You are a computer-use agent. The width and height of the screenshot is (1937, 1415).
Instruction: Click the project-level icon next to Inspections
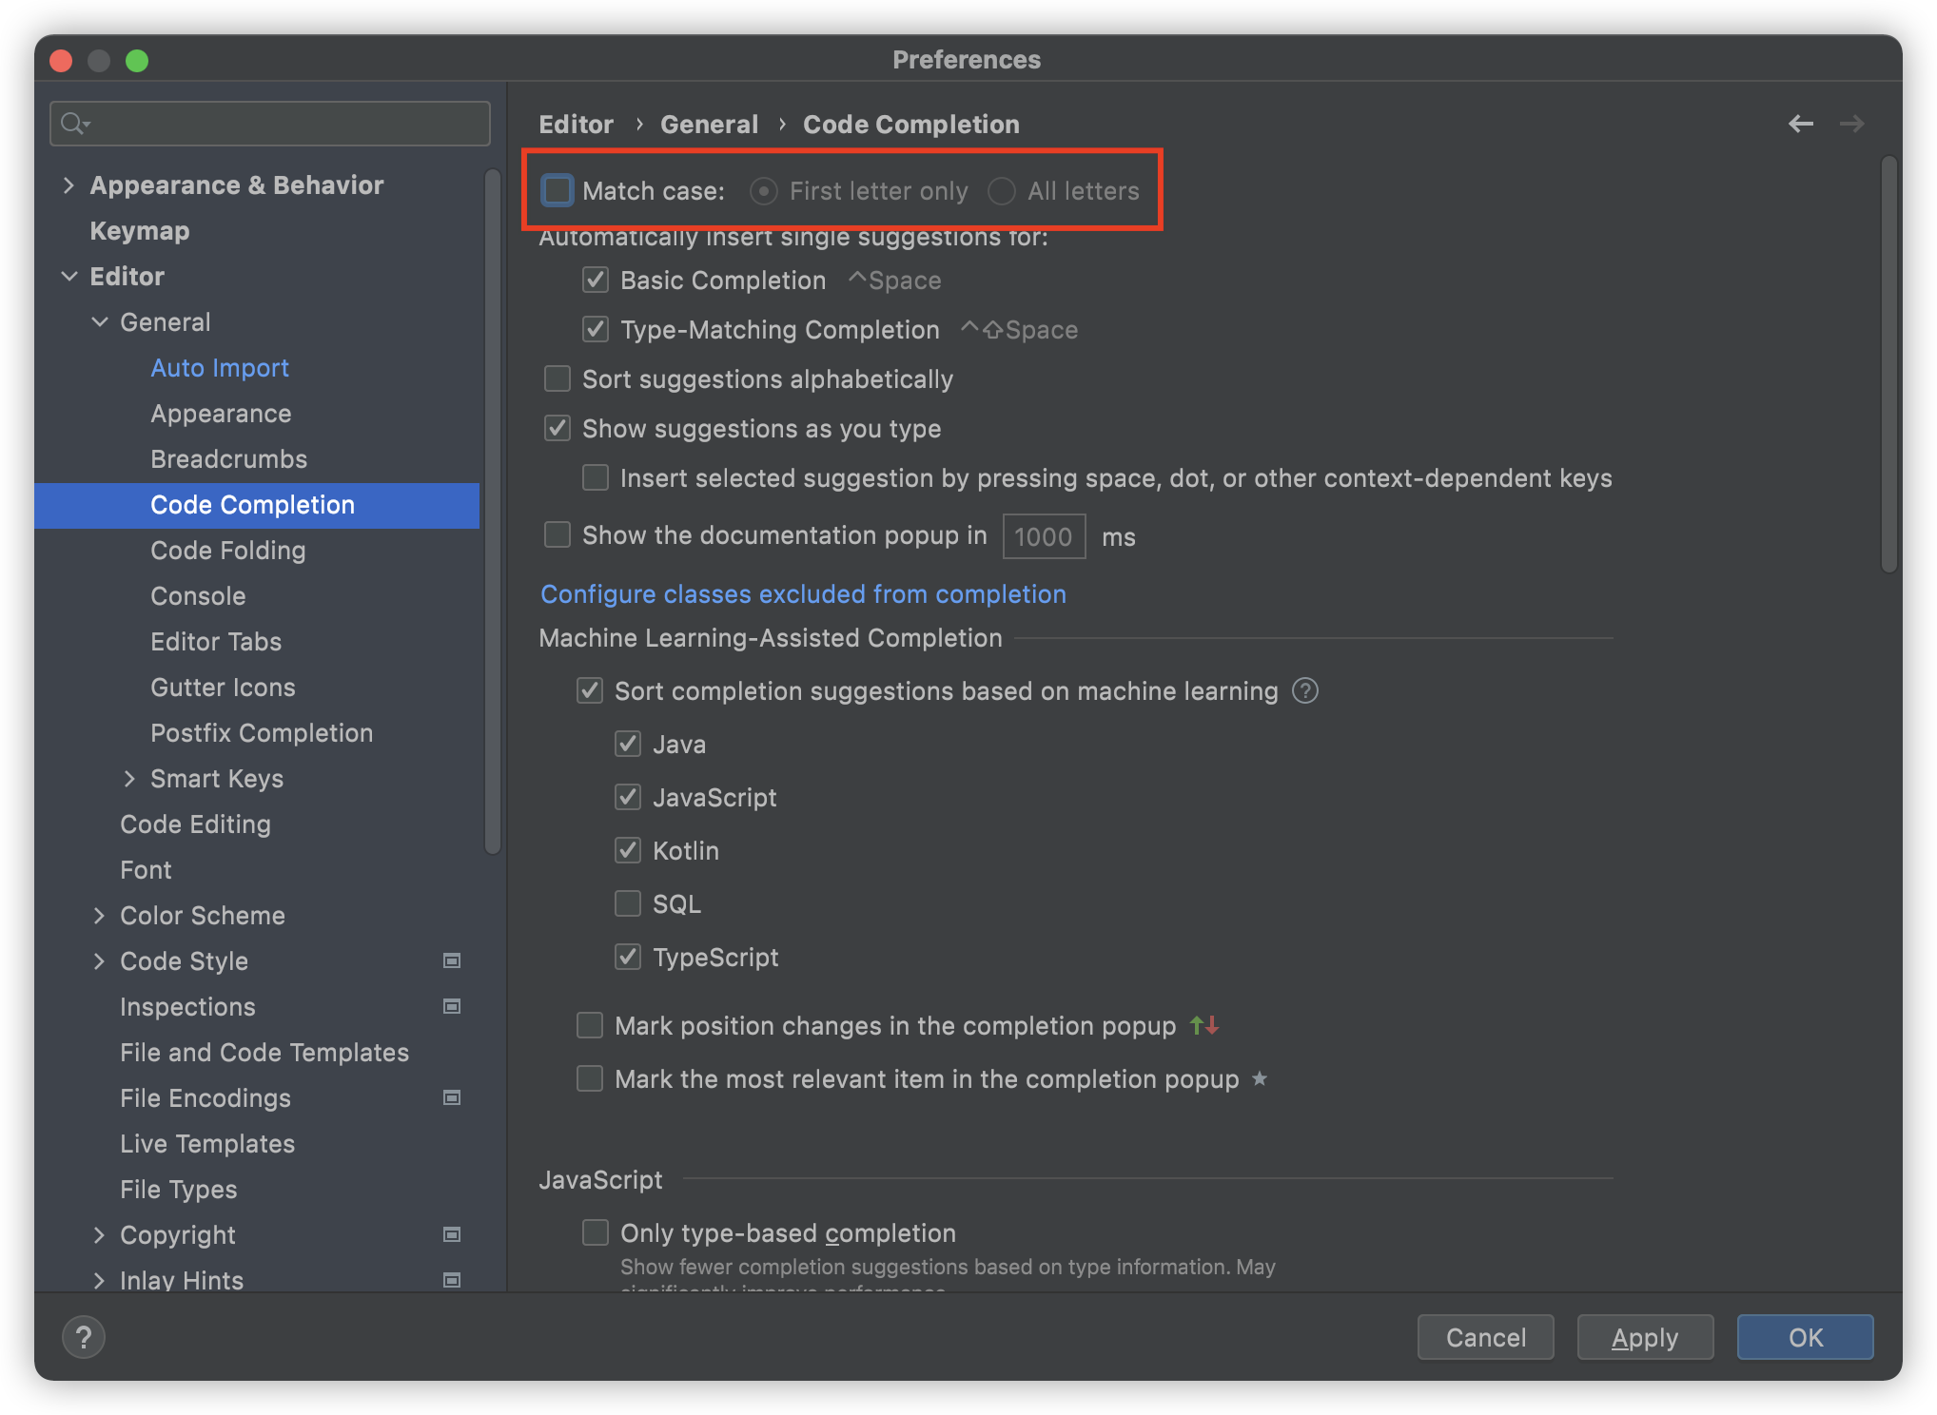tap(452, 1006)
